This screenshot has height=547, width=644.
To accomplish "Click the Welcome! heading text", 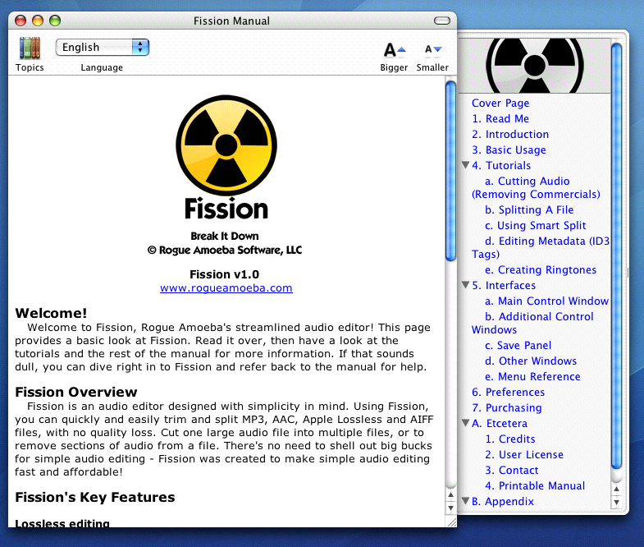I will pos(51,313).
